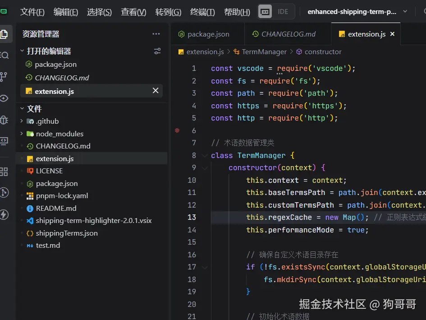Viewport: 426px width, 320px height.
Task: Close the extension.js editor tab
Action: point(392,34)
